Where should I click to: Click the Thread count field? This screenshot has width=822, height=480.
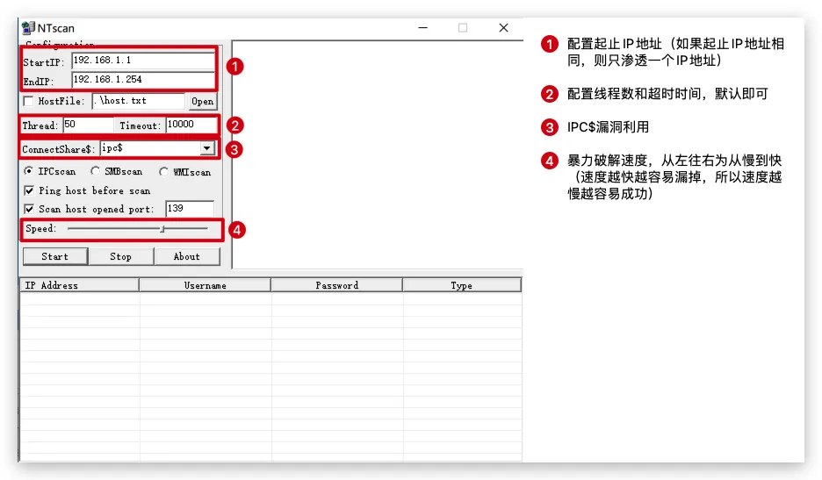click(x=88, y=125)
